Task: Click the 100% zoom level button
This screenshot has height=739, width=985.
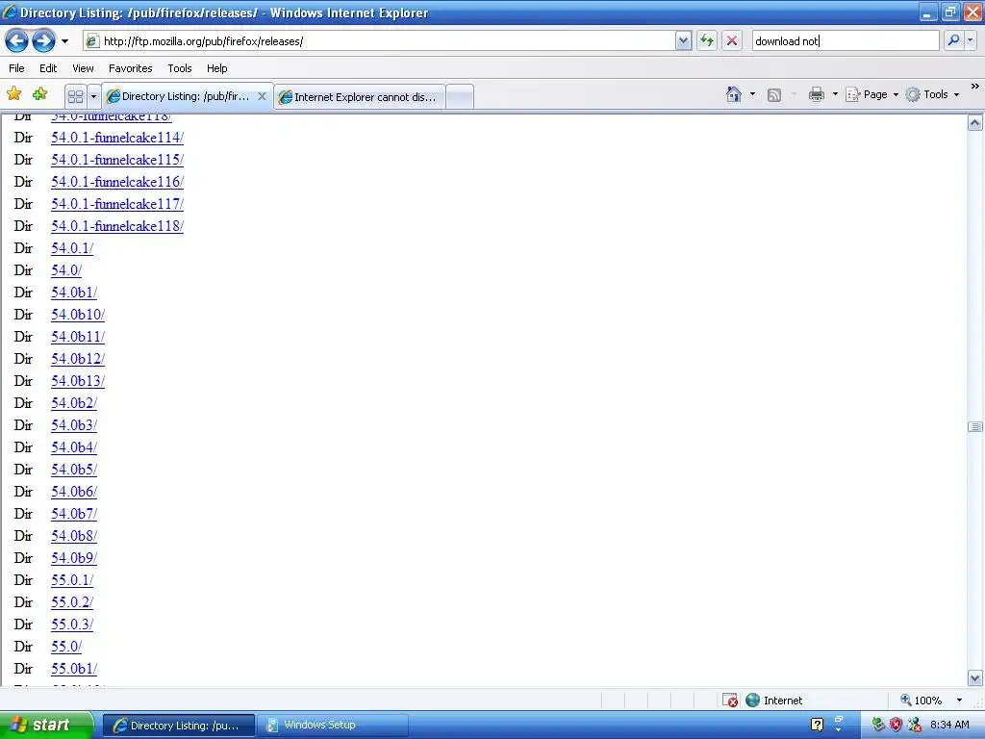Action: pyautogui.click(x=921, y=701)
